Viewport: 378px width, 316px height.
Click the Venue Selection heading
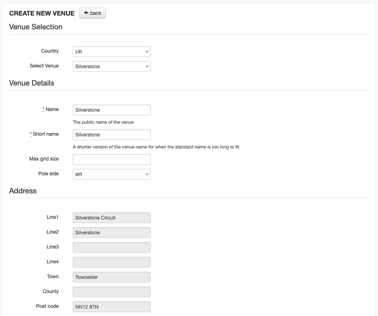[36, 27]
